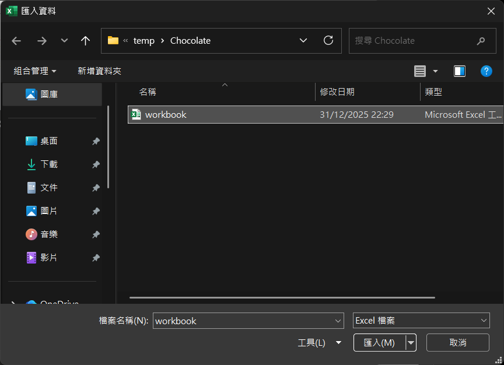Refresh the Chocolate folder view

pos(328,41)
